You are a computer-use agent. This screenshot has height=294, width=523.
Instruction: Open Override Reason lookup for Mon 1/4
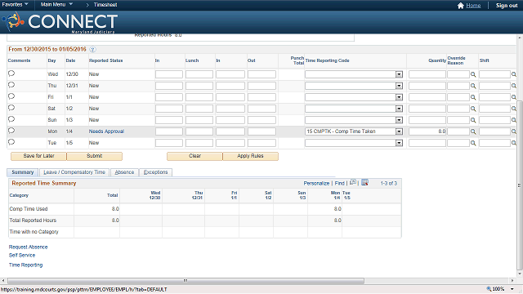[x=473, y=131]
